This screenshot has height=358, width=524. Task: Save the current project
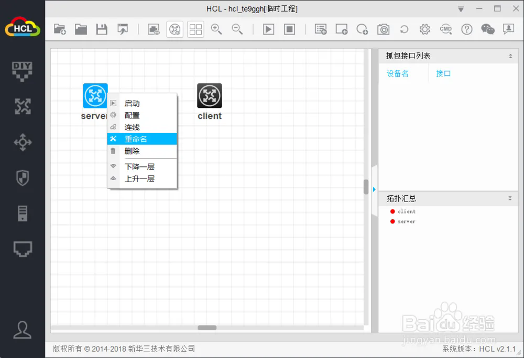click(102, 29)
